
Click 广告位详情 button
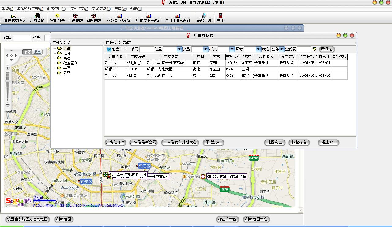tap(115, 142)
